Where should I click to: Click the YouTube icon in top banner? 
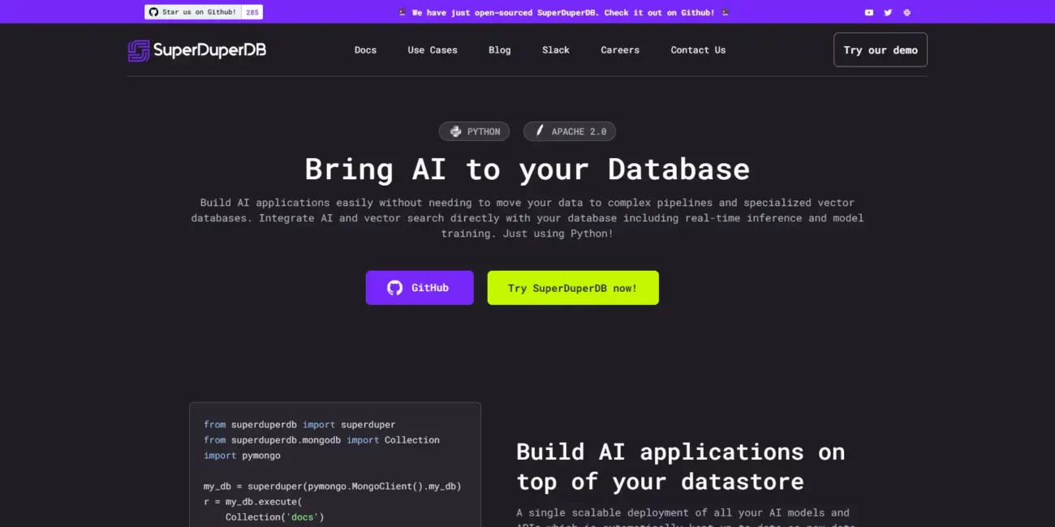pos(869,12)
